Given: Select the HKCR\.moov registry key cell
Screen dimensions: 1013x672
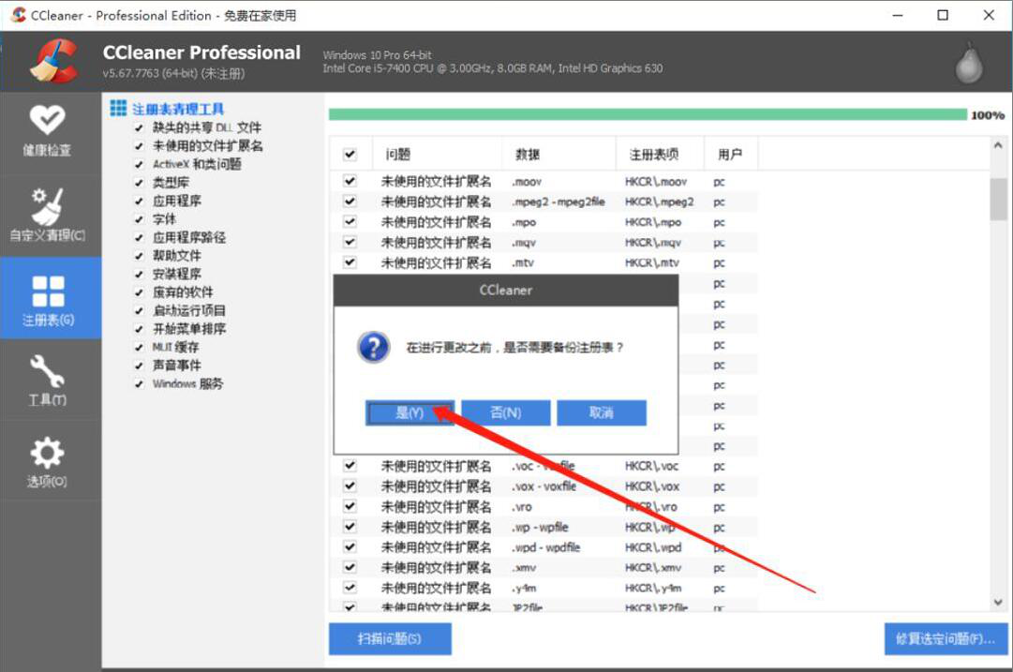Looking at the screenshot, I should pos(656,182).
